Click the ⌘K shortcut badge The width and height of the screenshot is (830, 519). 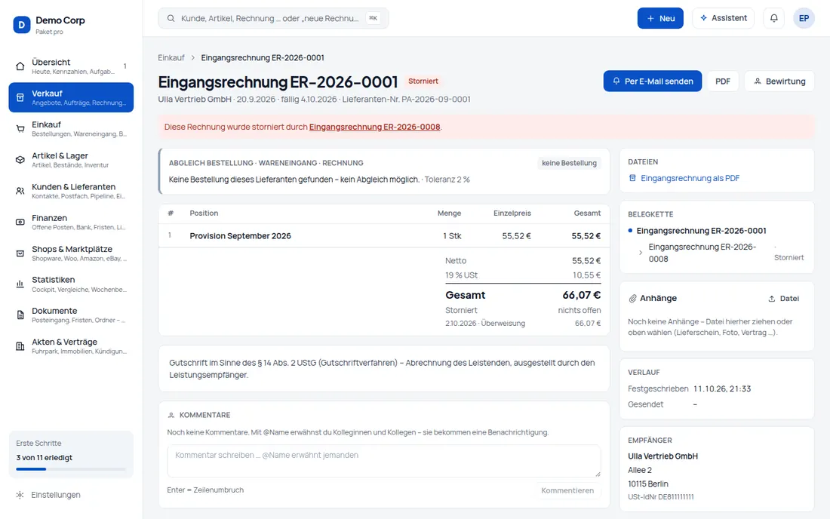373,18
